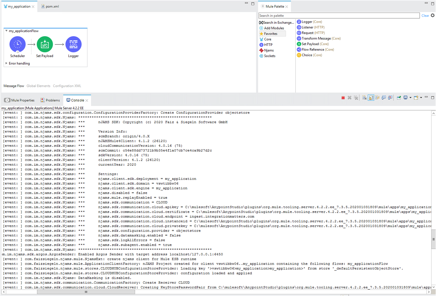Switch to the Global Elements view

tap(38, 86)
